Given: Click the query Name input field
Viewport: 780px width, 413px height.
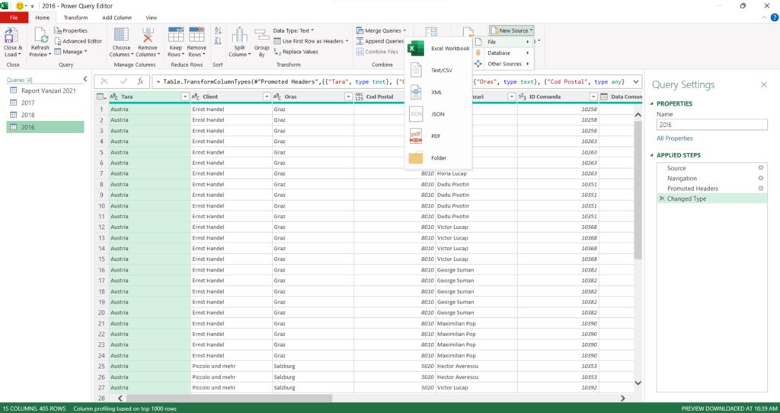Looking at the screenshot, I should (712, 125).
